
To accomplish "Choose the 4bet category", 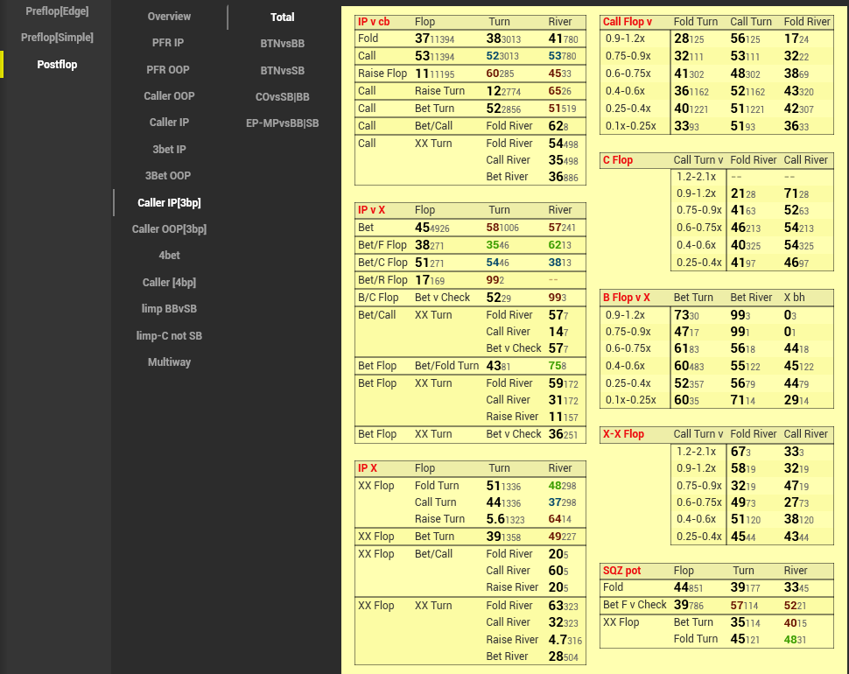I will click(x=169, y=256).
